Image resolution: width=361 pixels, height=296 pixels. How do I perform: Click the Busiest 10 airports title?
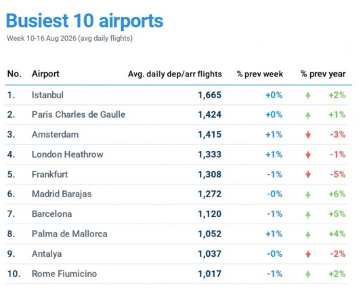coord(85,21)
